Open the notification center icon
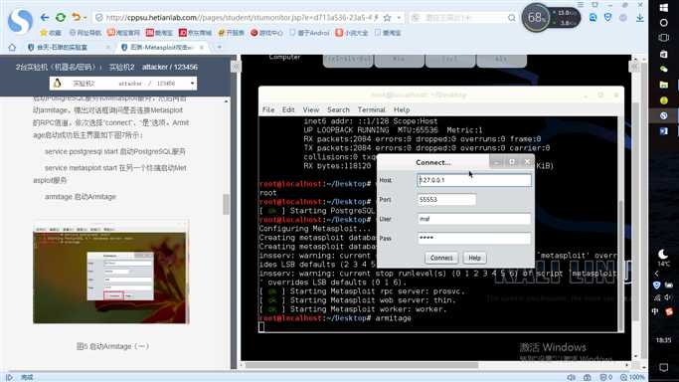The width and height of the screenshot is (679, 382). (x=664, y=367)
